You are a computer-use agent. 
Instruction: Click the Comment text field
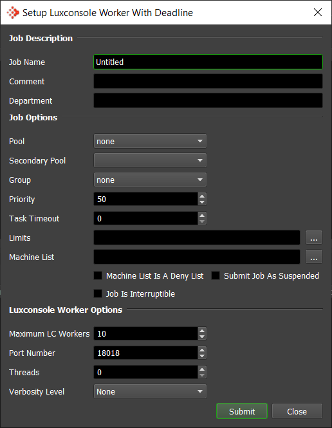[x=208, y=81]
